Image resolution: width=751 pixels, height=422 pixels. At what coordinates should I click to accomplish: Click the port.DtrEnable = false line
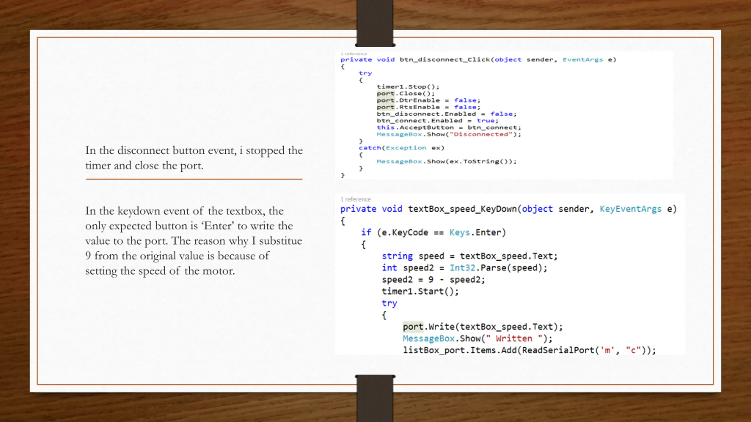click(429, 100)
